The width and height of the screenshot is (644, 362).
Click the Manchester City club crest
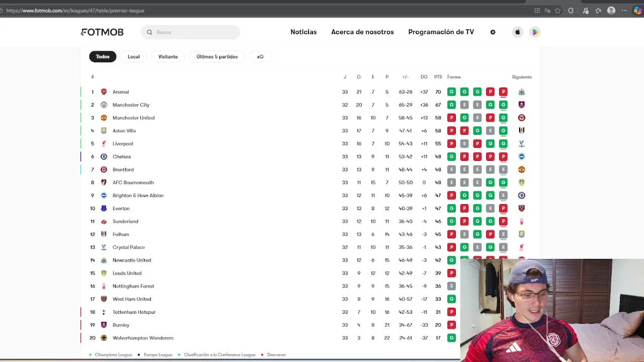(104, 105)
